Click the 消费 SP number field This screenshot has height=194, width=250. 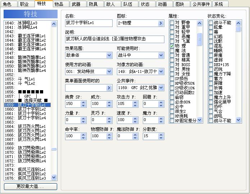[73, 104]
